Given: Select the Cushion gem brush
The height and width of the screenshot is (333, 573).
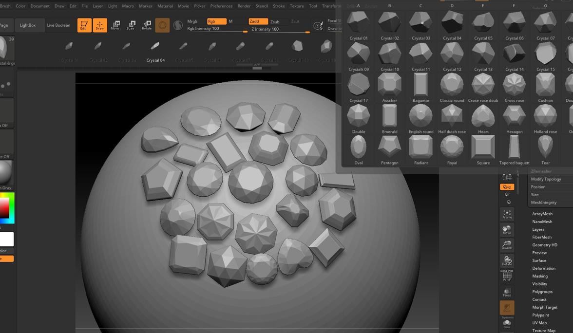Looking at the screenshot, I should point(545,88).
